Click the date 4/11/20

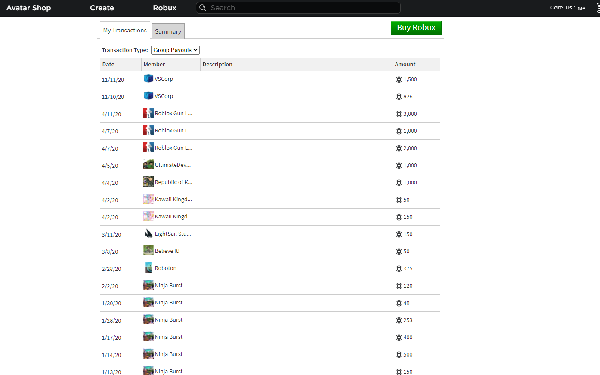pyautogui.click(x=111, y=114)
